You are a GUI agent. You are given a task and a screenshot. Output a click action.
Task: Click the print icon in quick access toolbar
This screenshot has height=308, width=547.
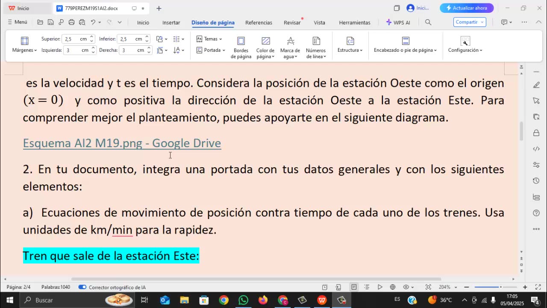(71, 22)
